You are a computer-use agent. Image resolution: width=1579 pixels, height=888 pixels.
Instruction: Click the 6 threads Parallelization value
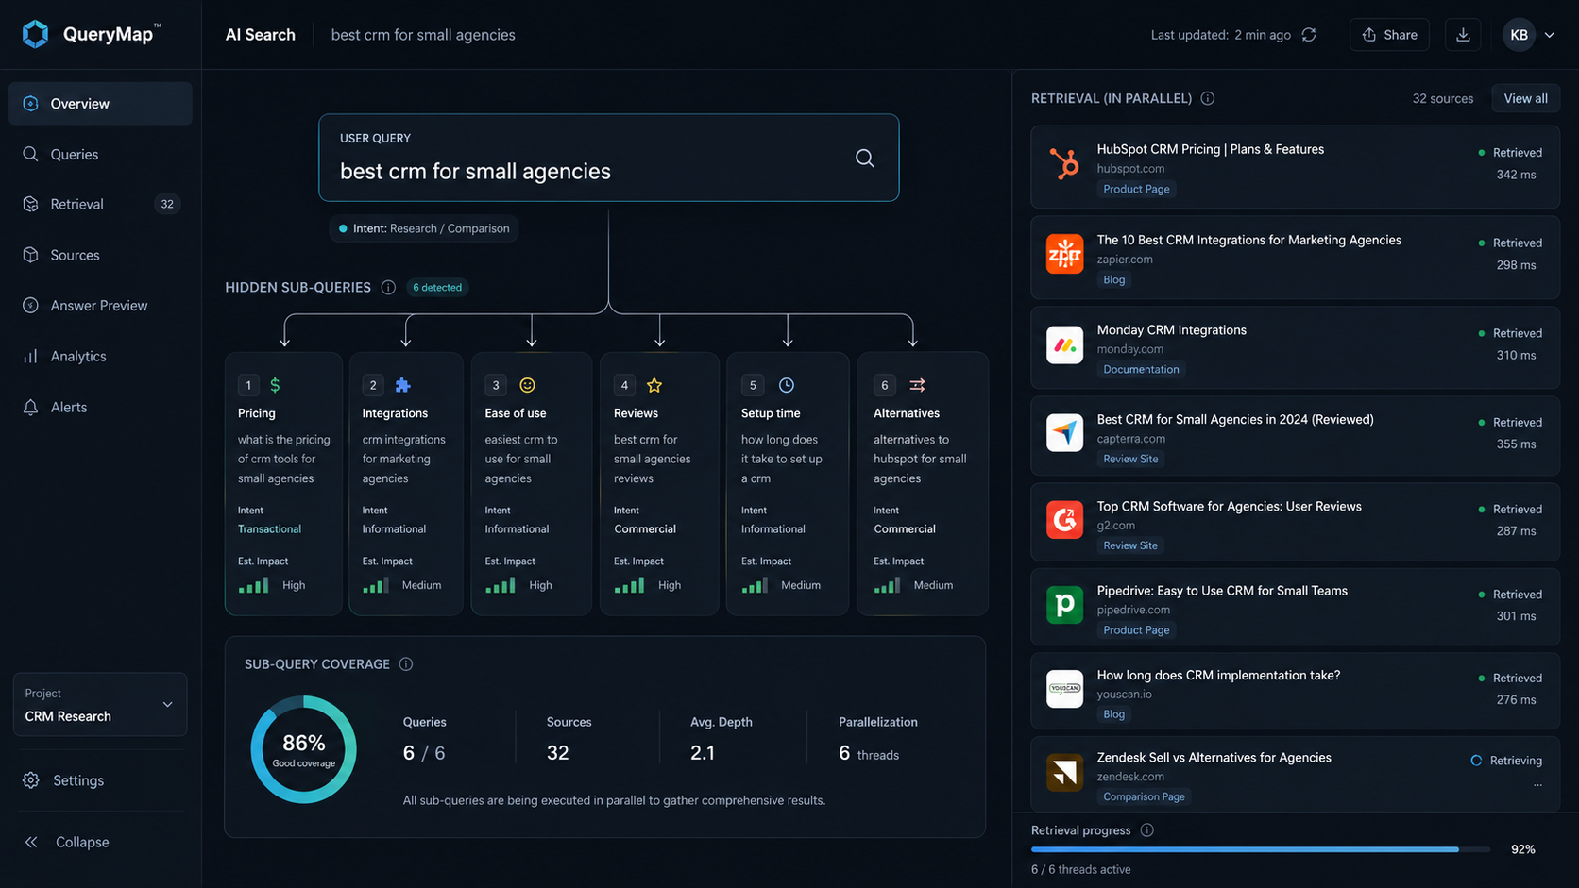[869, 753]
